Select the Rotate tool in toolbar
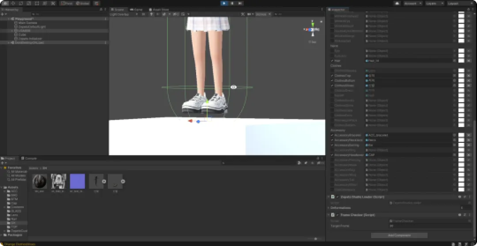 (21, 4)
